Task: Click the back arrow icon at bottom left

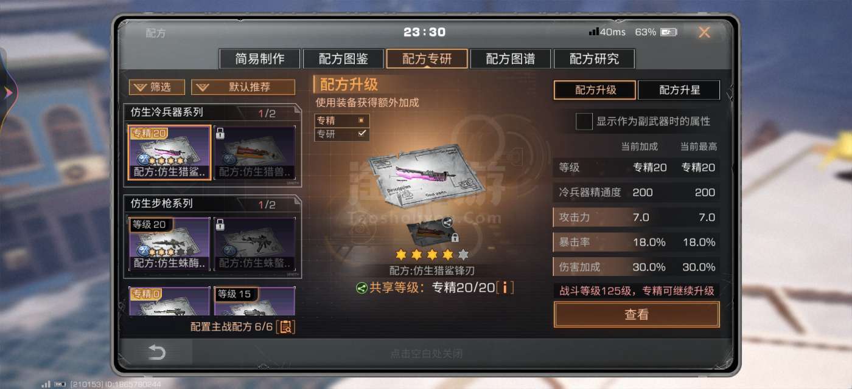Action: [x=157, y=353]
